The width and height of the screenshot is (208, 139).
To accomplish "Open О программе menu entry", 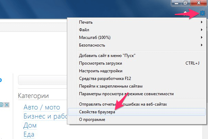I will click(92, 120).
